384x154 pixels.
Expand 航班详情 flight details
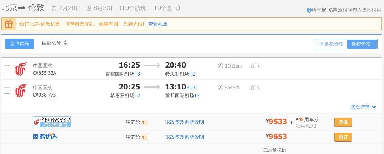click(363, 107)
